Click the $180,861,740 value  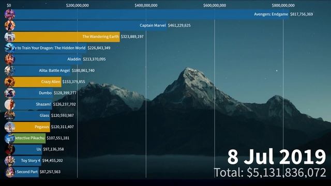tap(83, 70)
